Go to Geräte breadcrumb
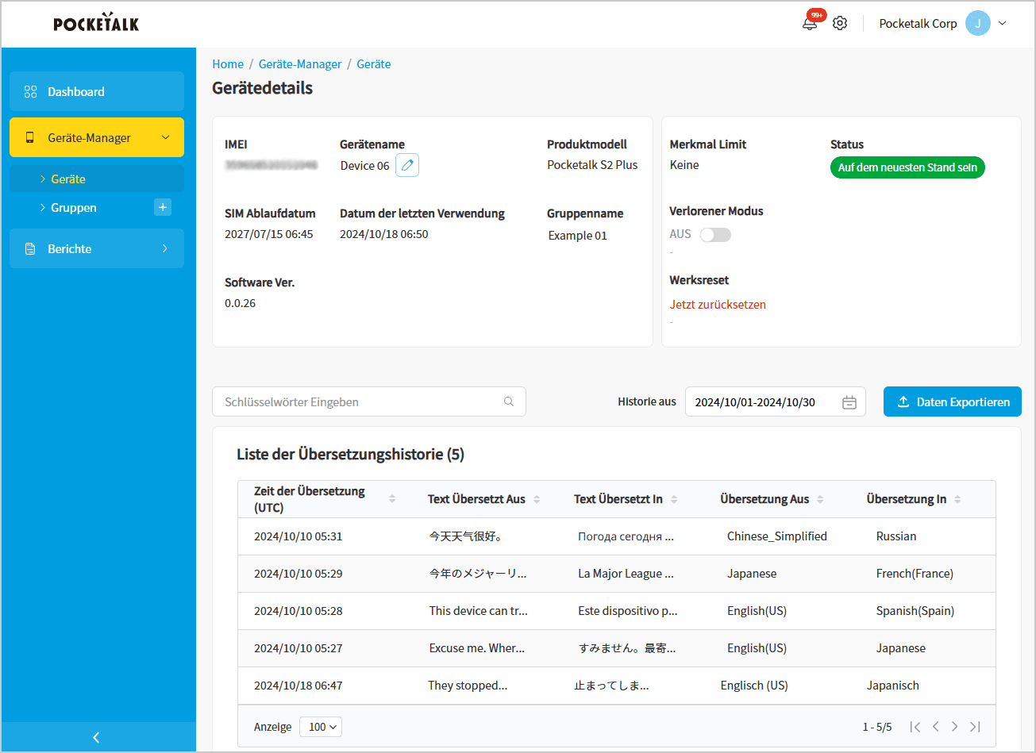 374,63
